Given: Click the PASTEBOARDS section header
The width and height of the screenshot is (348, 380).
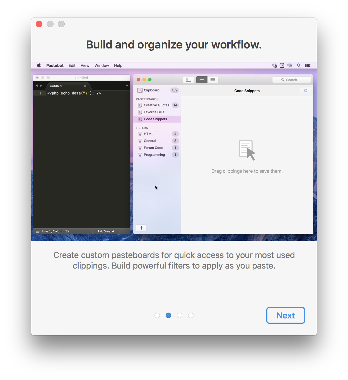Looking at the screenshot, I should pos(147,99).
